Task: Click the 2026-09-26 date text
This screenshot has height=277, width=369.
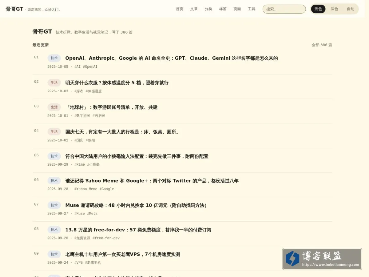Action: pos(58,238)
